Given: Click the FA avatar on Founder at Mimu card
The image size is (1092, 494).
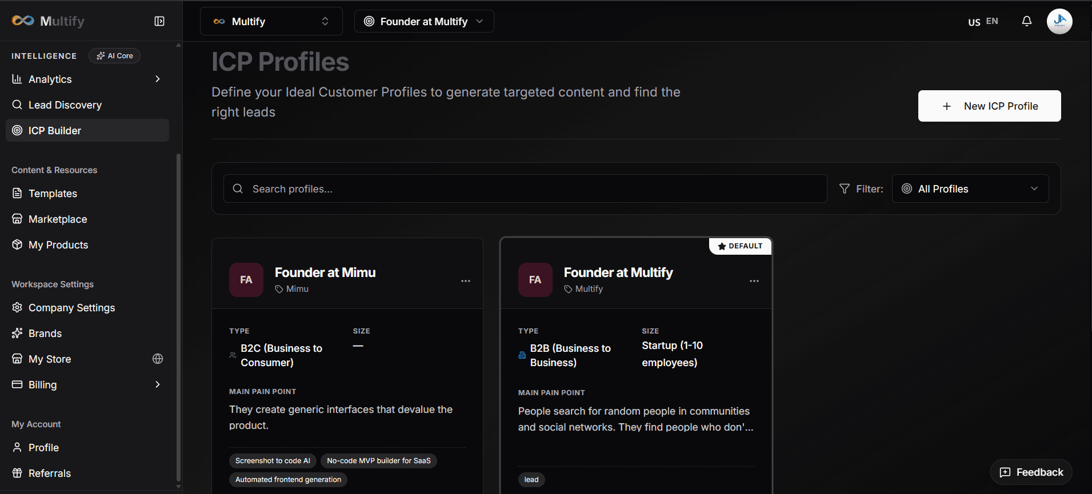Looking at the screenshot, I should pos(246,280).
